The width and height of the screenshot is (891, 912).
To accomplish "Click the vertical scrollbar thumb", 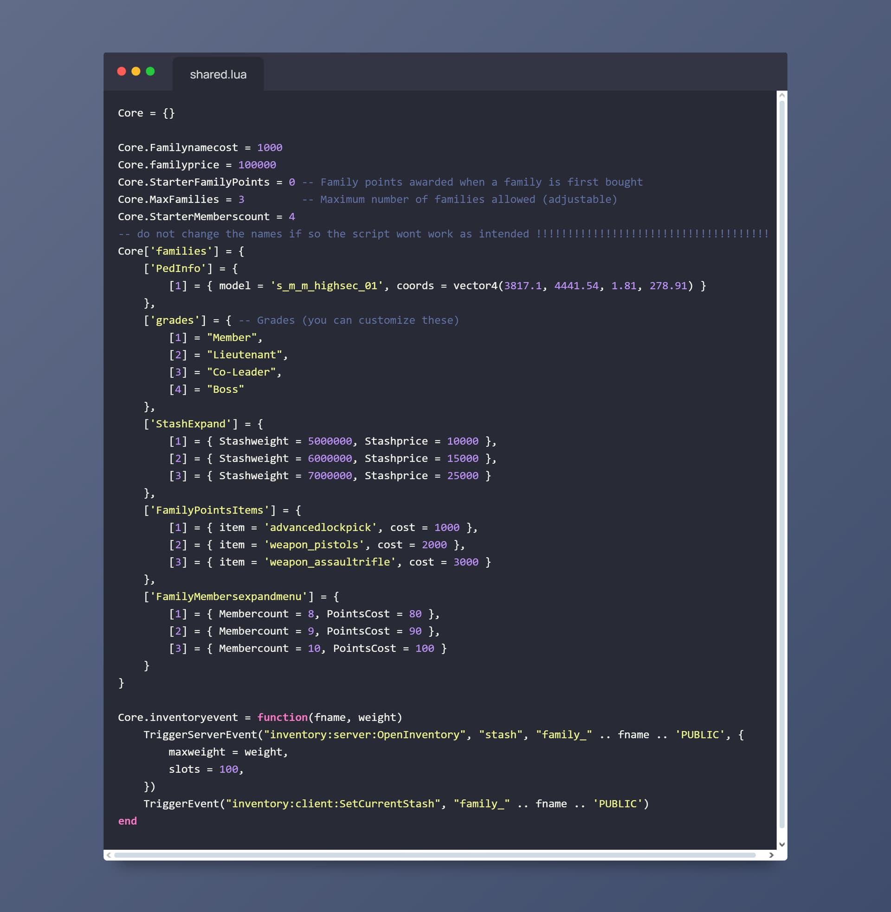I will click(x=781, y=463).
